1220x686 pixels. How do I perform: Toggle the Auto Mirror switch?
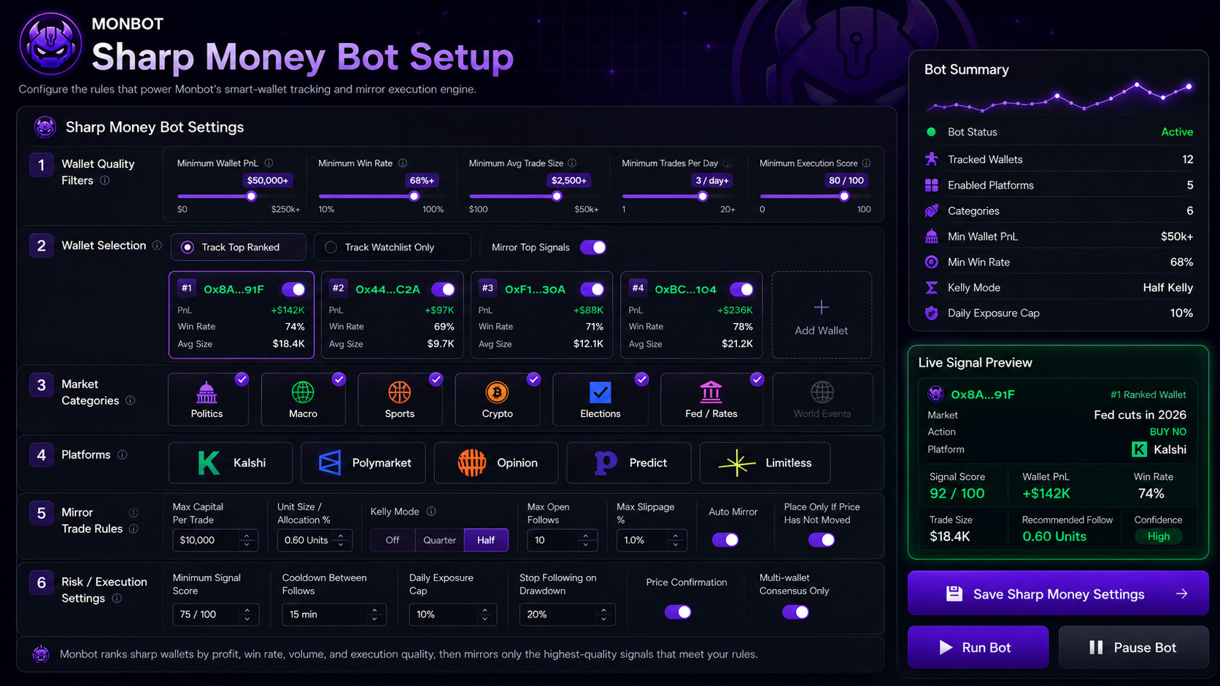725,540
